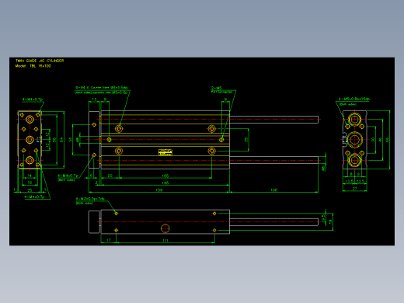404x303 pixels.
Task: Select the 145 body length dimension
Action: [x=165, y=183]
